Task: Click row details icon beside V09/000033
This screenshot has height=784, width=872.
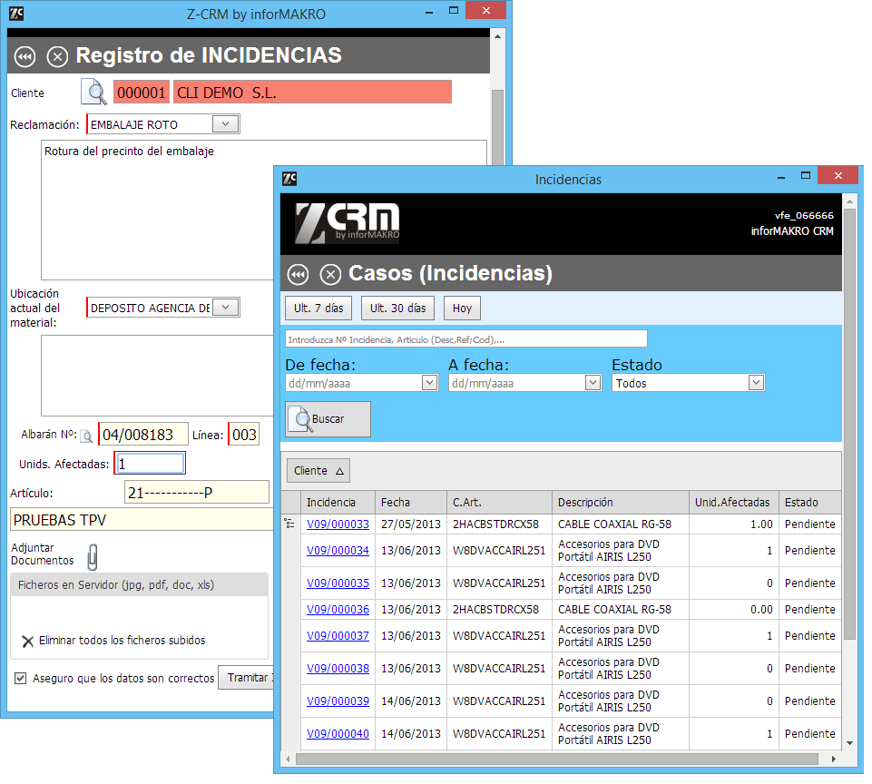Action: pyautogui.click(x=289, y=524)
